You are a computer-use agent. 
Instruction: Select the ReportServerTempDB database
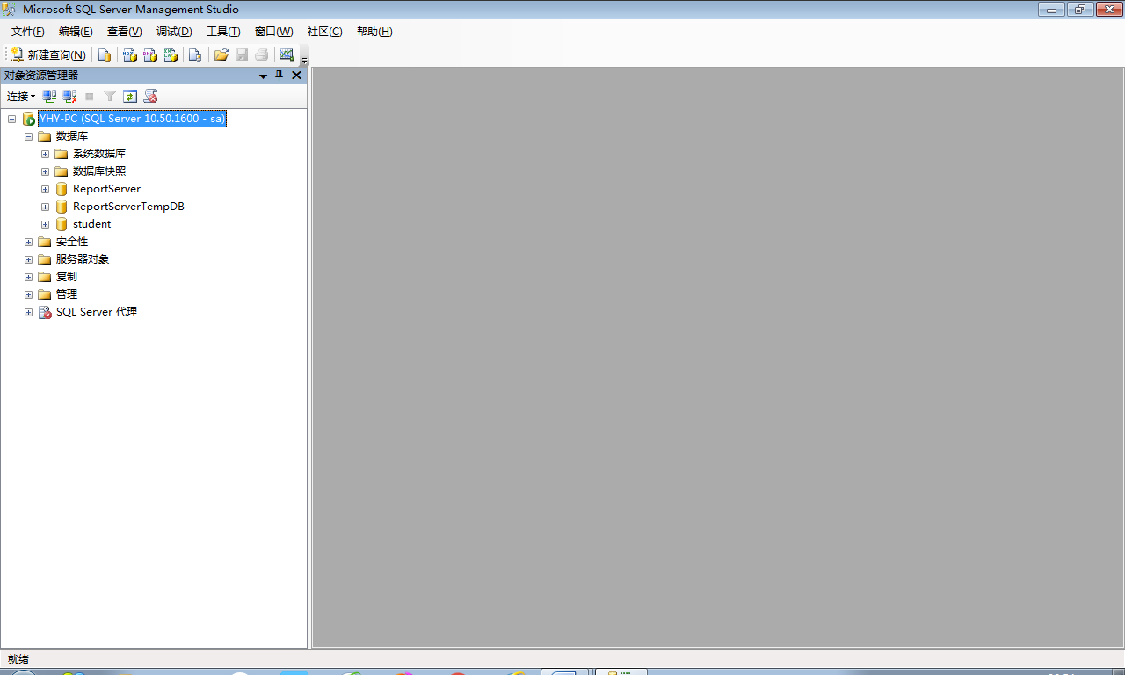point(128,207)
